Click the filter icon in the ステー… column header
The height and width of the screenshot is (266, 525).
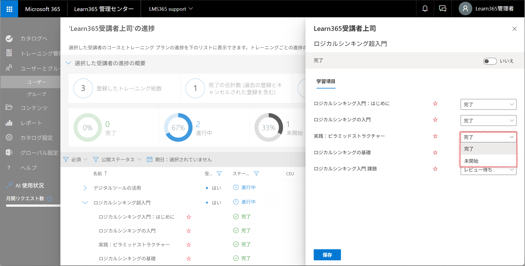click(256, 174)
